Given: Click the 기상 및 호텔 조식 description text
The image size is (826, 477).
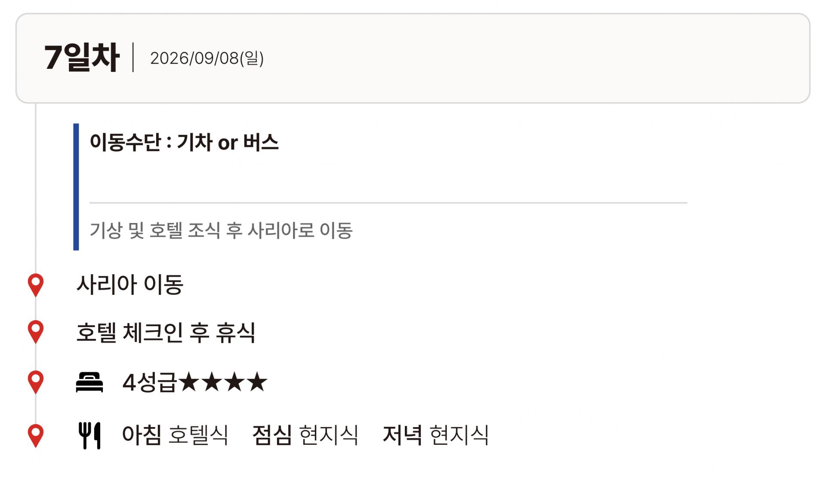Looking at the screenshot, I should (x=221, y=230).
